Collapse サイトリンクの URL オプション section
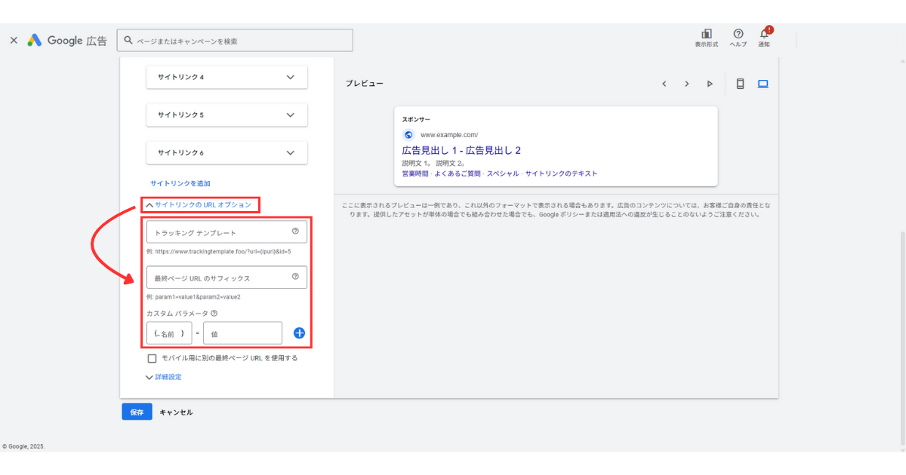 (198, 204)
